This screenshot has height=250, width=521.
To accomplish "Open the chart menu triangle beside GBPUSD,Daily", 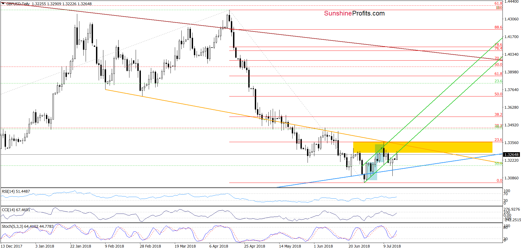I will 3,4.
